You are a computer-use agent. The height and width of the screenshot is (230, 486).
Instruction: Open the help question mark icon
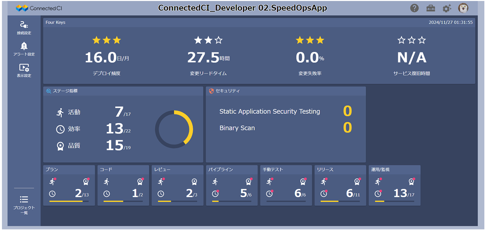(414, 8)
